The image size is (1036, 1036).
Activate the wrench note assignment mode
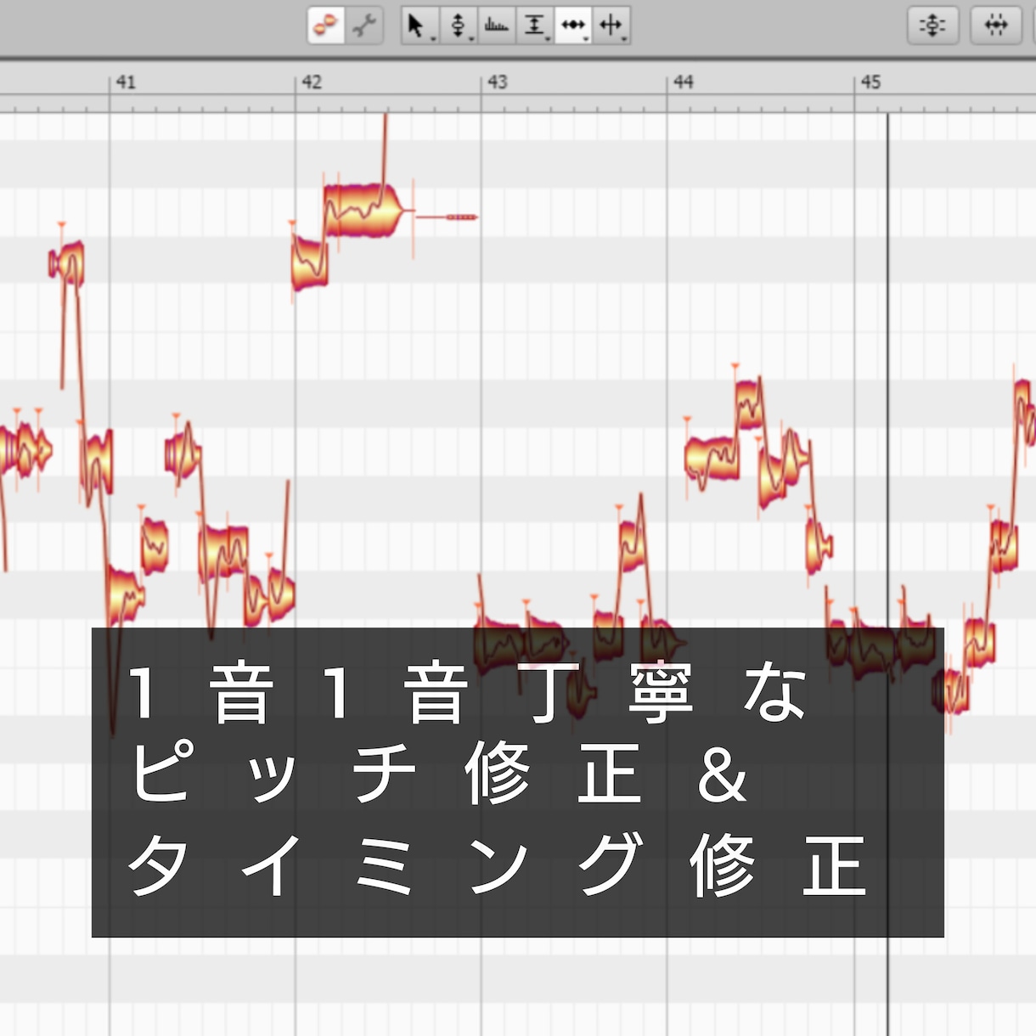point(364,25)
